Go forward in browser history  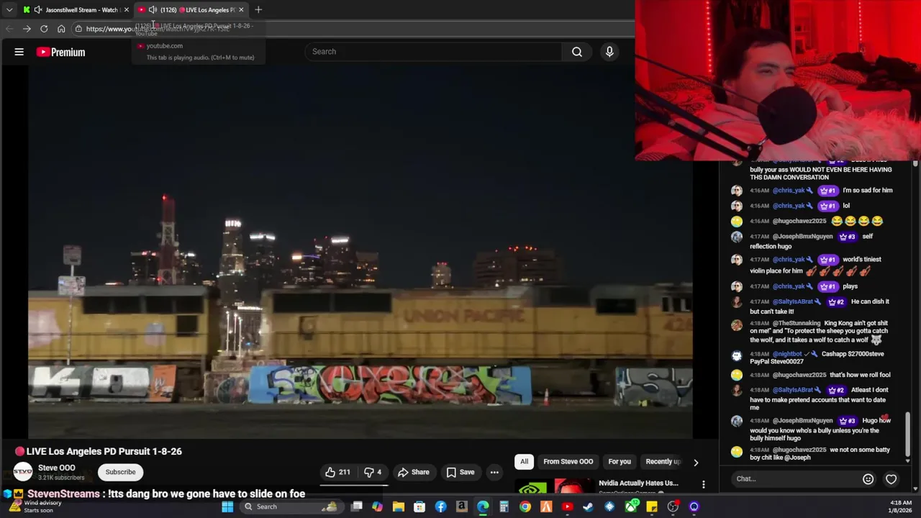[x=27, y=29]
